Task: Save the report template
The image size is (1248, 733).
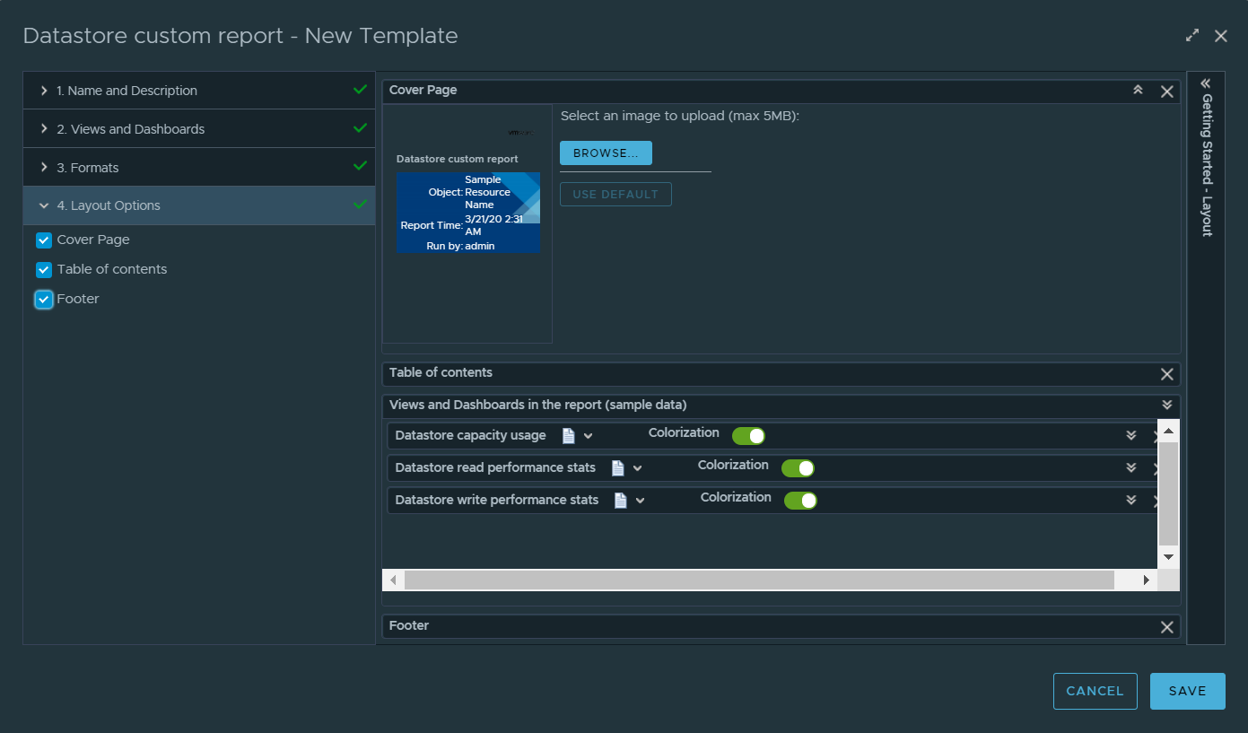Action: pos(1187,691)
